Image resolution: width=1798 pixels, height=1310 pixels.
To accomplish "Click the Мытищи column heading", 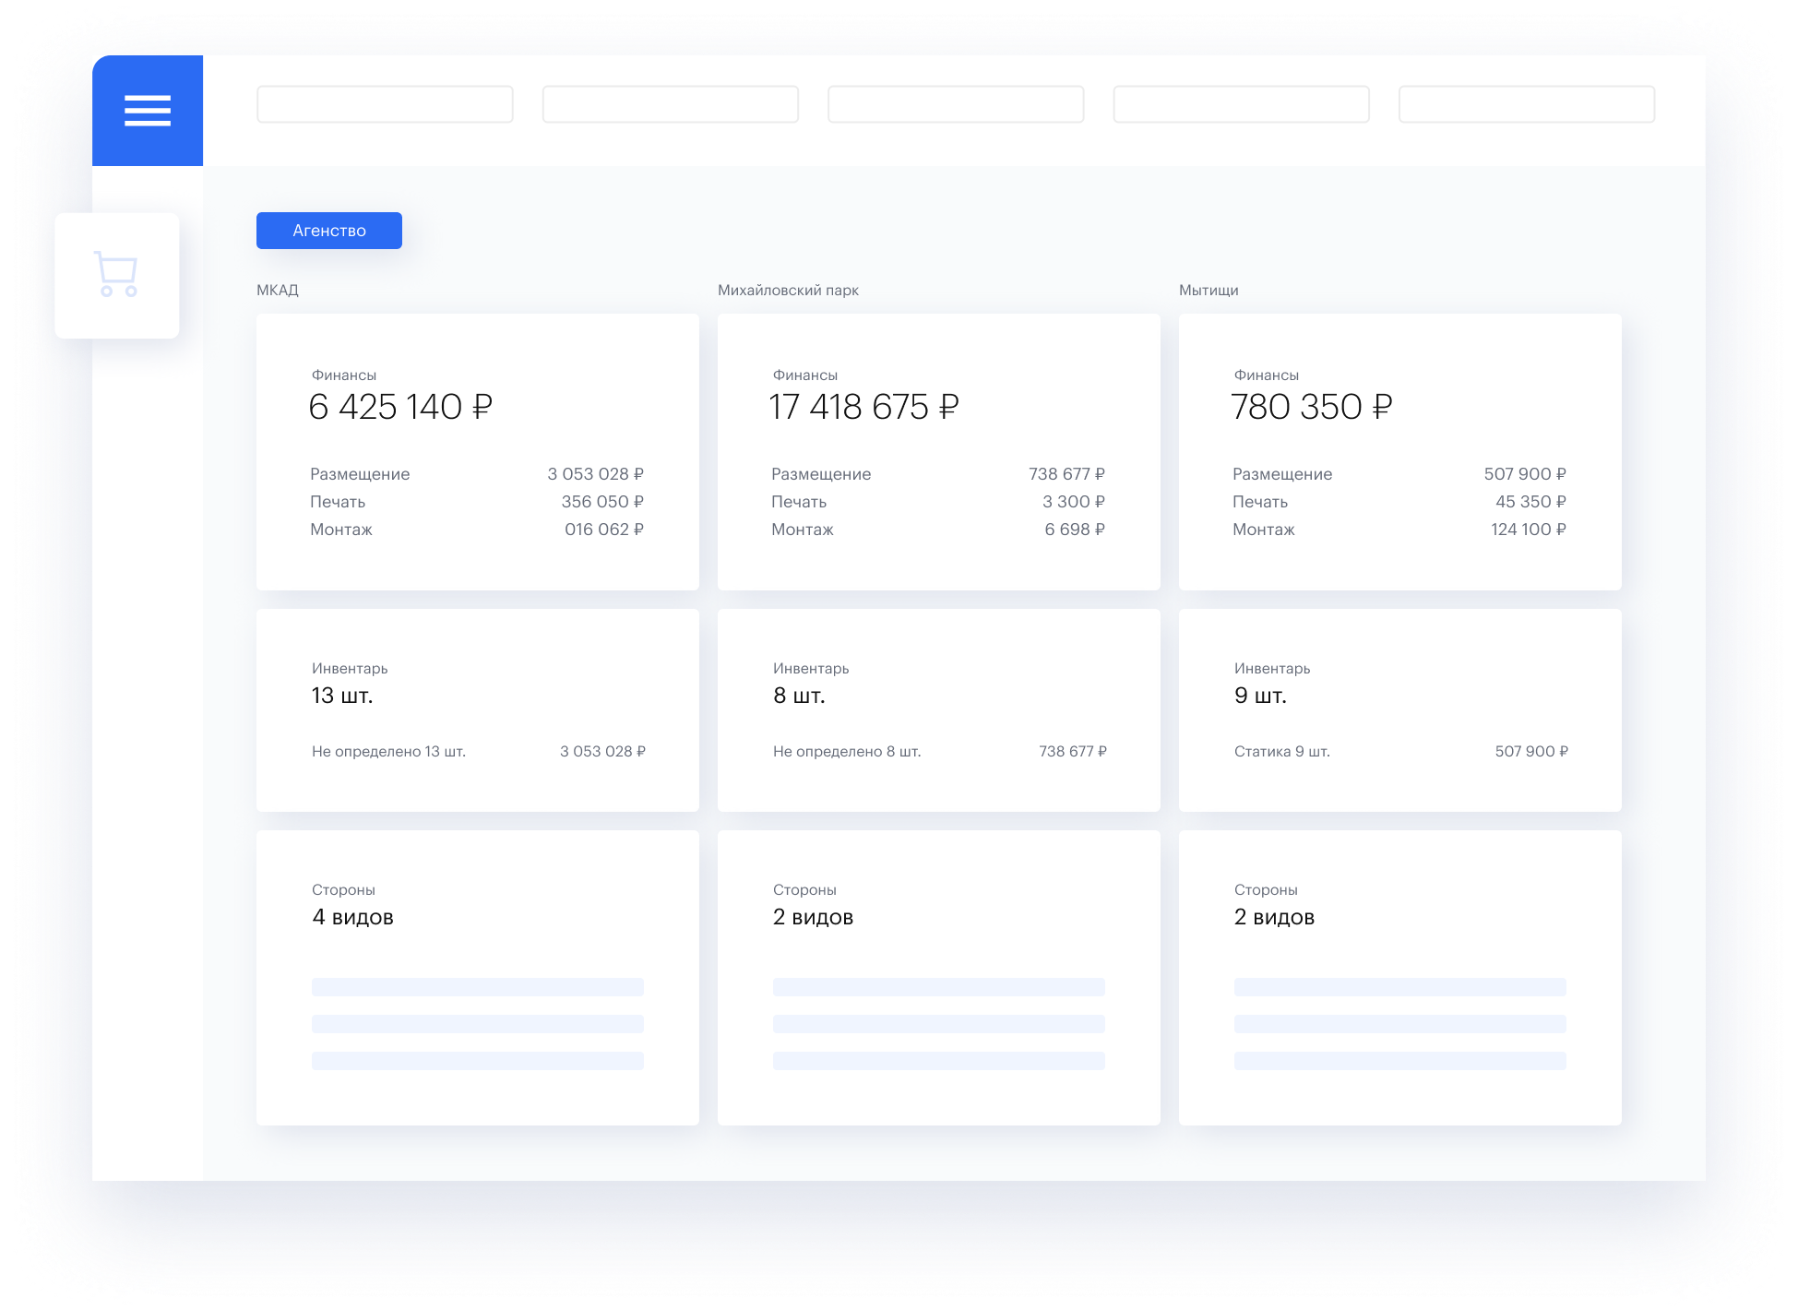I will tap(1209, 291).
